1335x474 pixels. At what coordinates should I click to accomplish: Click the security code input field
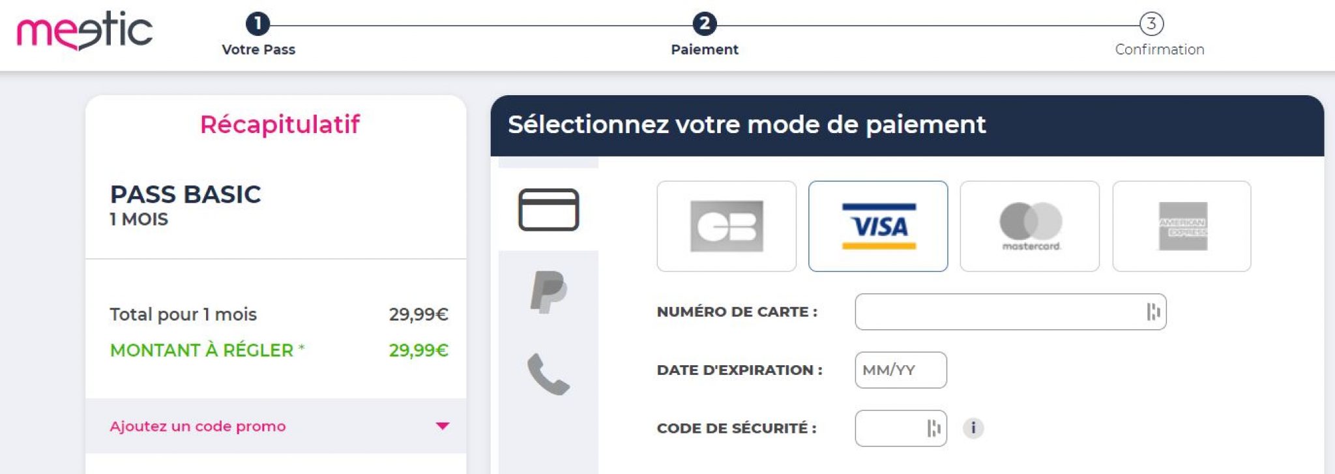(890, 428)
